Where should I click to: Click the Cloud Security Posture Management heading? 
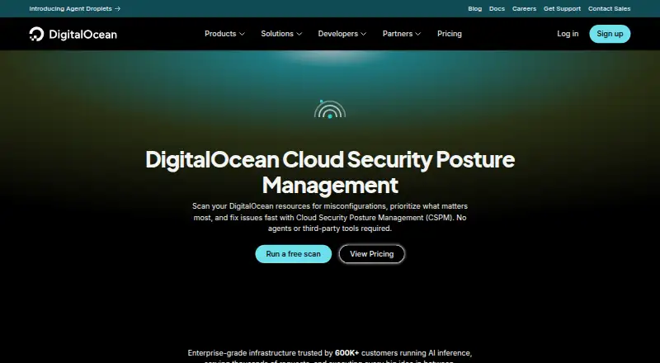pyautogui.click(x=330, y=172)
